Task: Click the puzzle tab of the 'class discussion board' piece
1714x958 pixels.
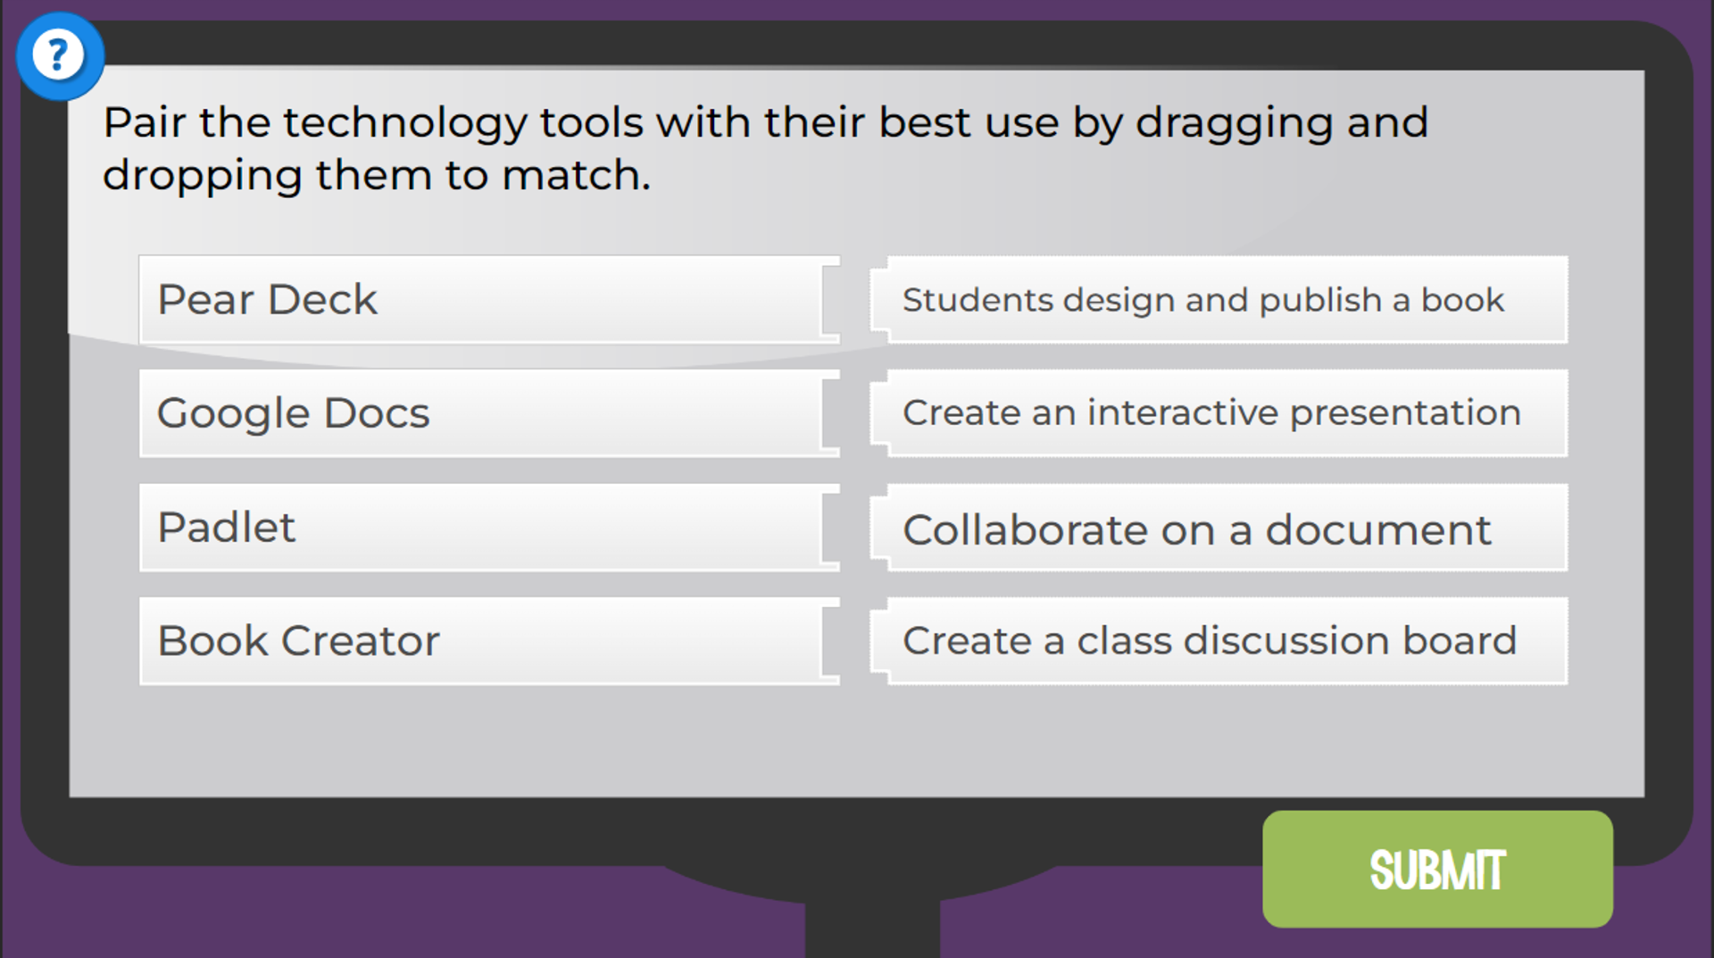Action: coord(879,641)
